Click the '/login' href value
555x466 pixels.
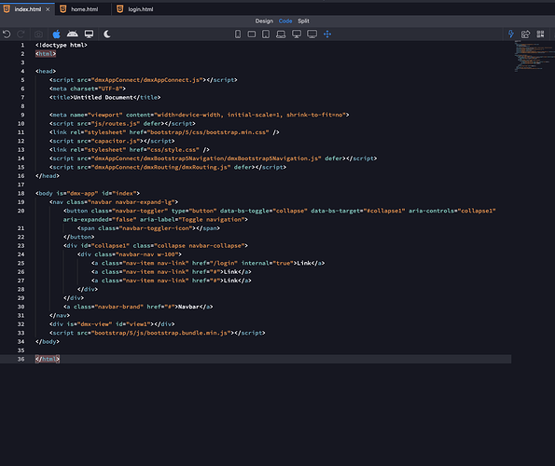pyautogui.click(x=224, y=263)
